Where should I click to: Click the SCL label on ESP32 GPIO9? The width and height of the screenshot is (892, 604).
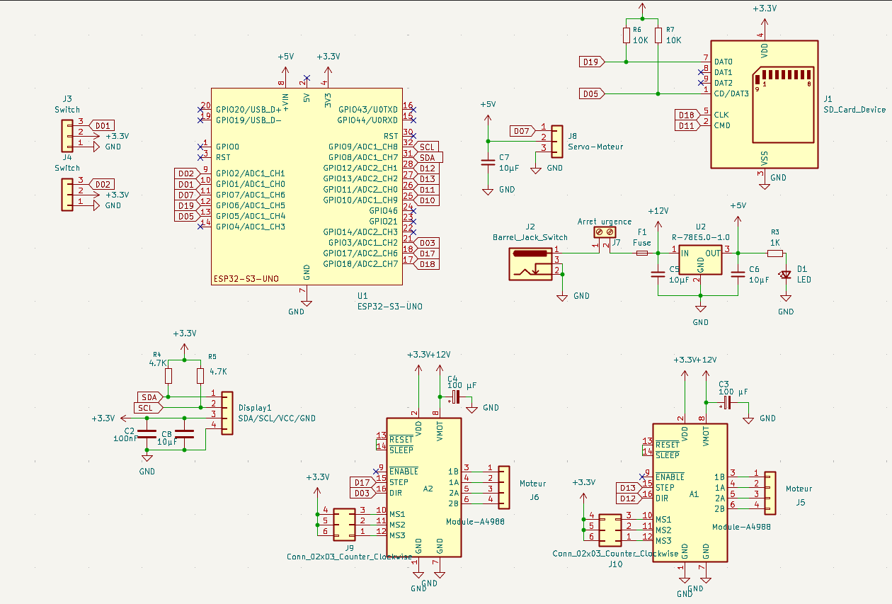point(427,147)
